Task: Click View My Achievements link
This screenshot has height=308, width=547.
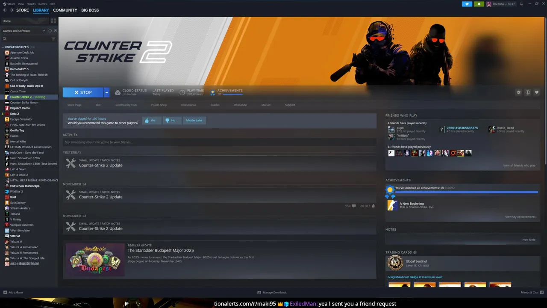Action: point(520,217)
